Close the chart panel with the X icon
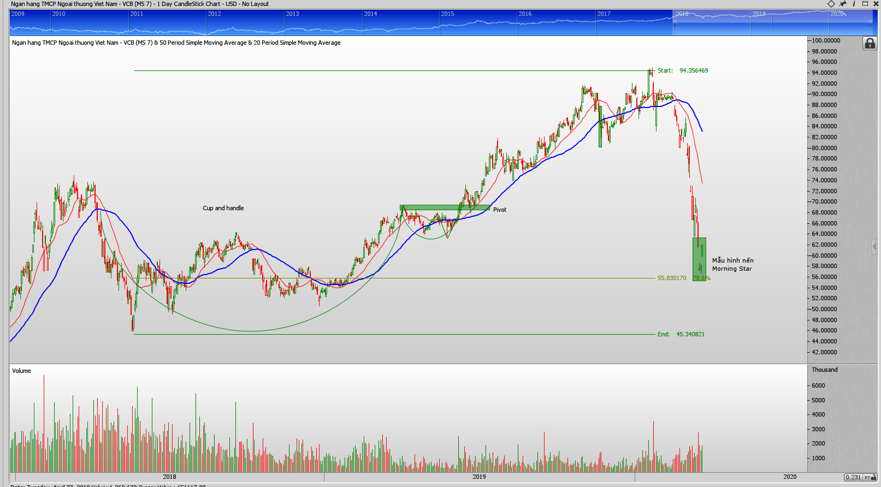Viewport: 881px width, 487px height. point(876,4)
